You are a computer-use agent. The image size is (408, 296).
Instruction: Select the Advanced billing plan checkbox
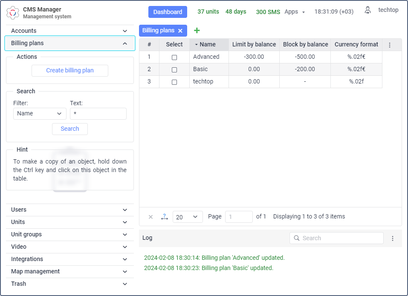[x=174, y=57]
